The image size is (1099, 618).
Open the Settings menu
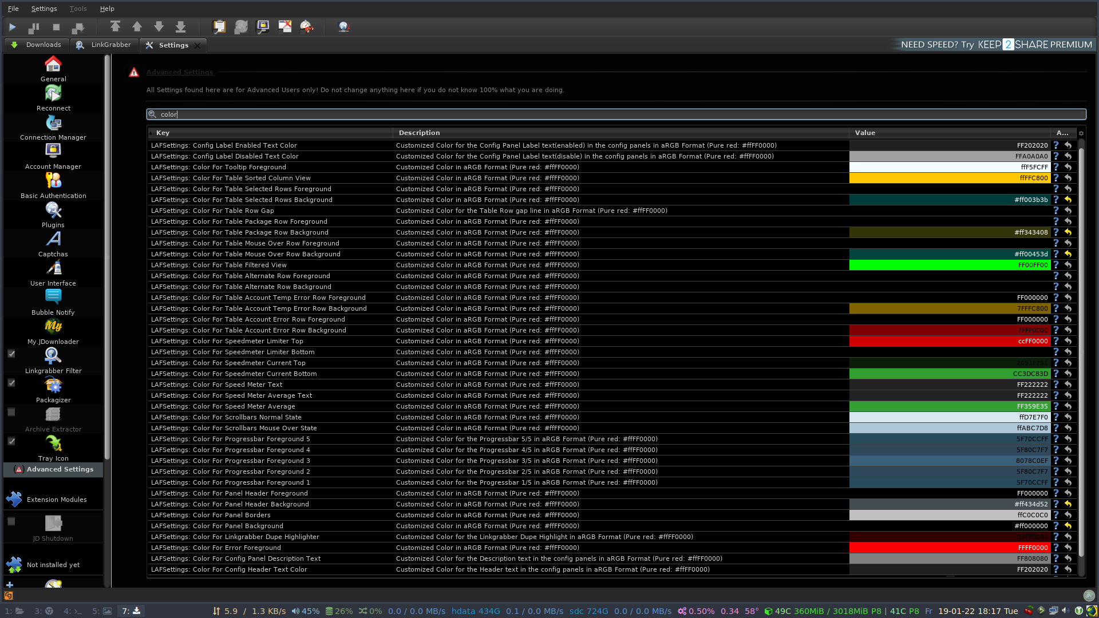pyautogui.click(x=44, y=9)
